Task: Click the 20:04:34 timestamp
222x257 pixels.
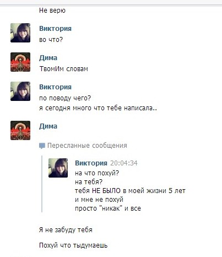Action: [124, 163]
